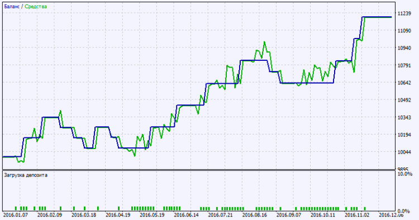Click the blue 'Баланс' legend label

click(x=12, y=7)
